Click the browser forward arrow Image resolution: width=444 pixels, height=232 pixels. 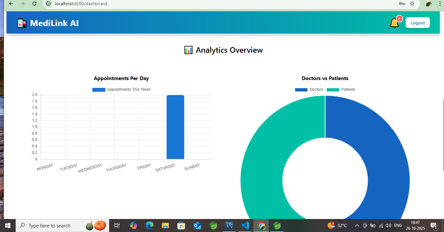(23, 4)
